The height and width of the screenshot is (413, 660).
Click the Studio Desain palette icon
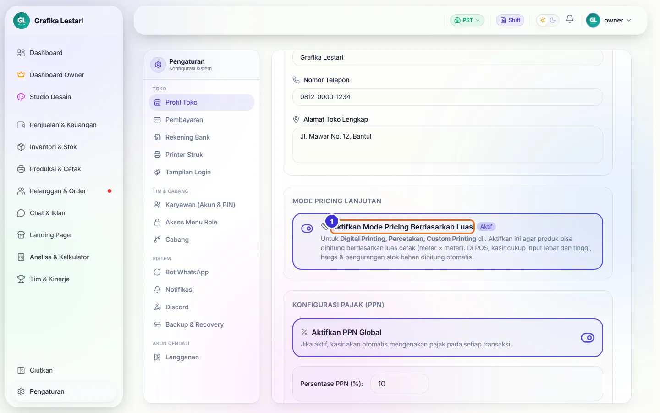pyautogui.click(x=21, y=97)
